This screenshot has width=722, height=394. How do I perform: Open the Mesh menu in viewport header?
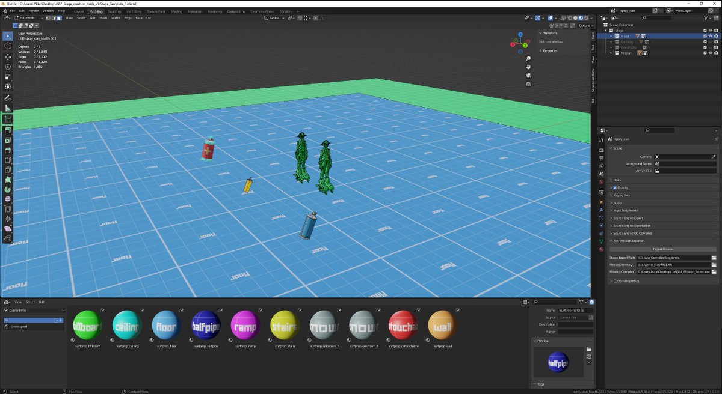[x=103, y=18]
